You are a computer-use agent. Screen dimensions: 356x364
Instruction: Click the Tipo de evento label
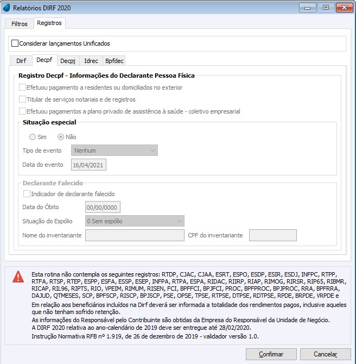(42, 150)
